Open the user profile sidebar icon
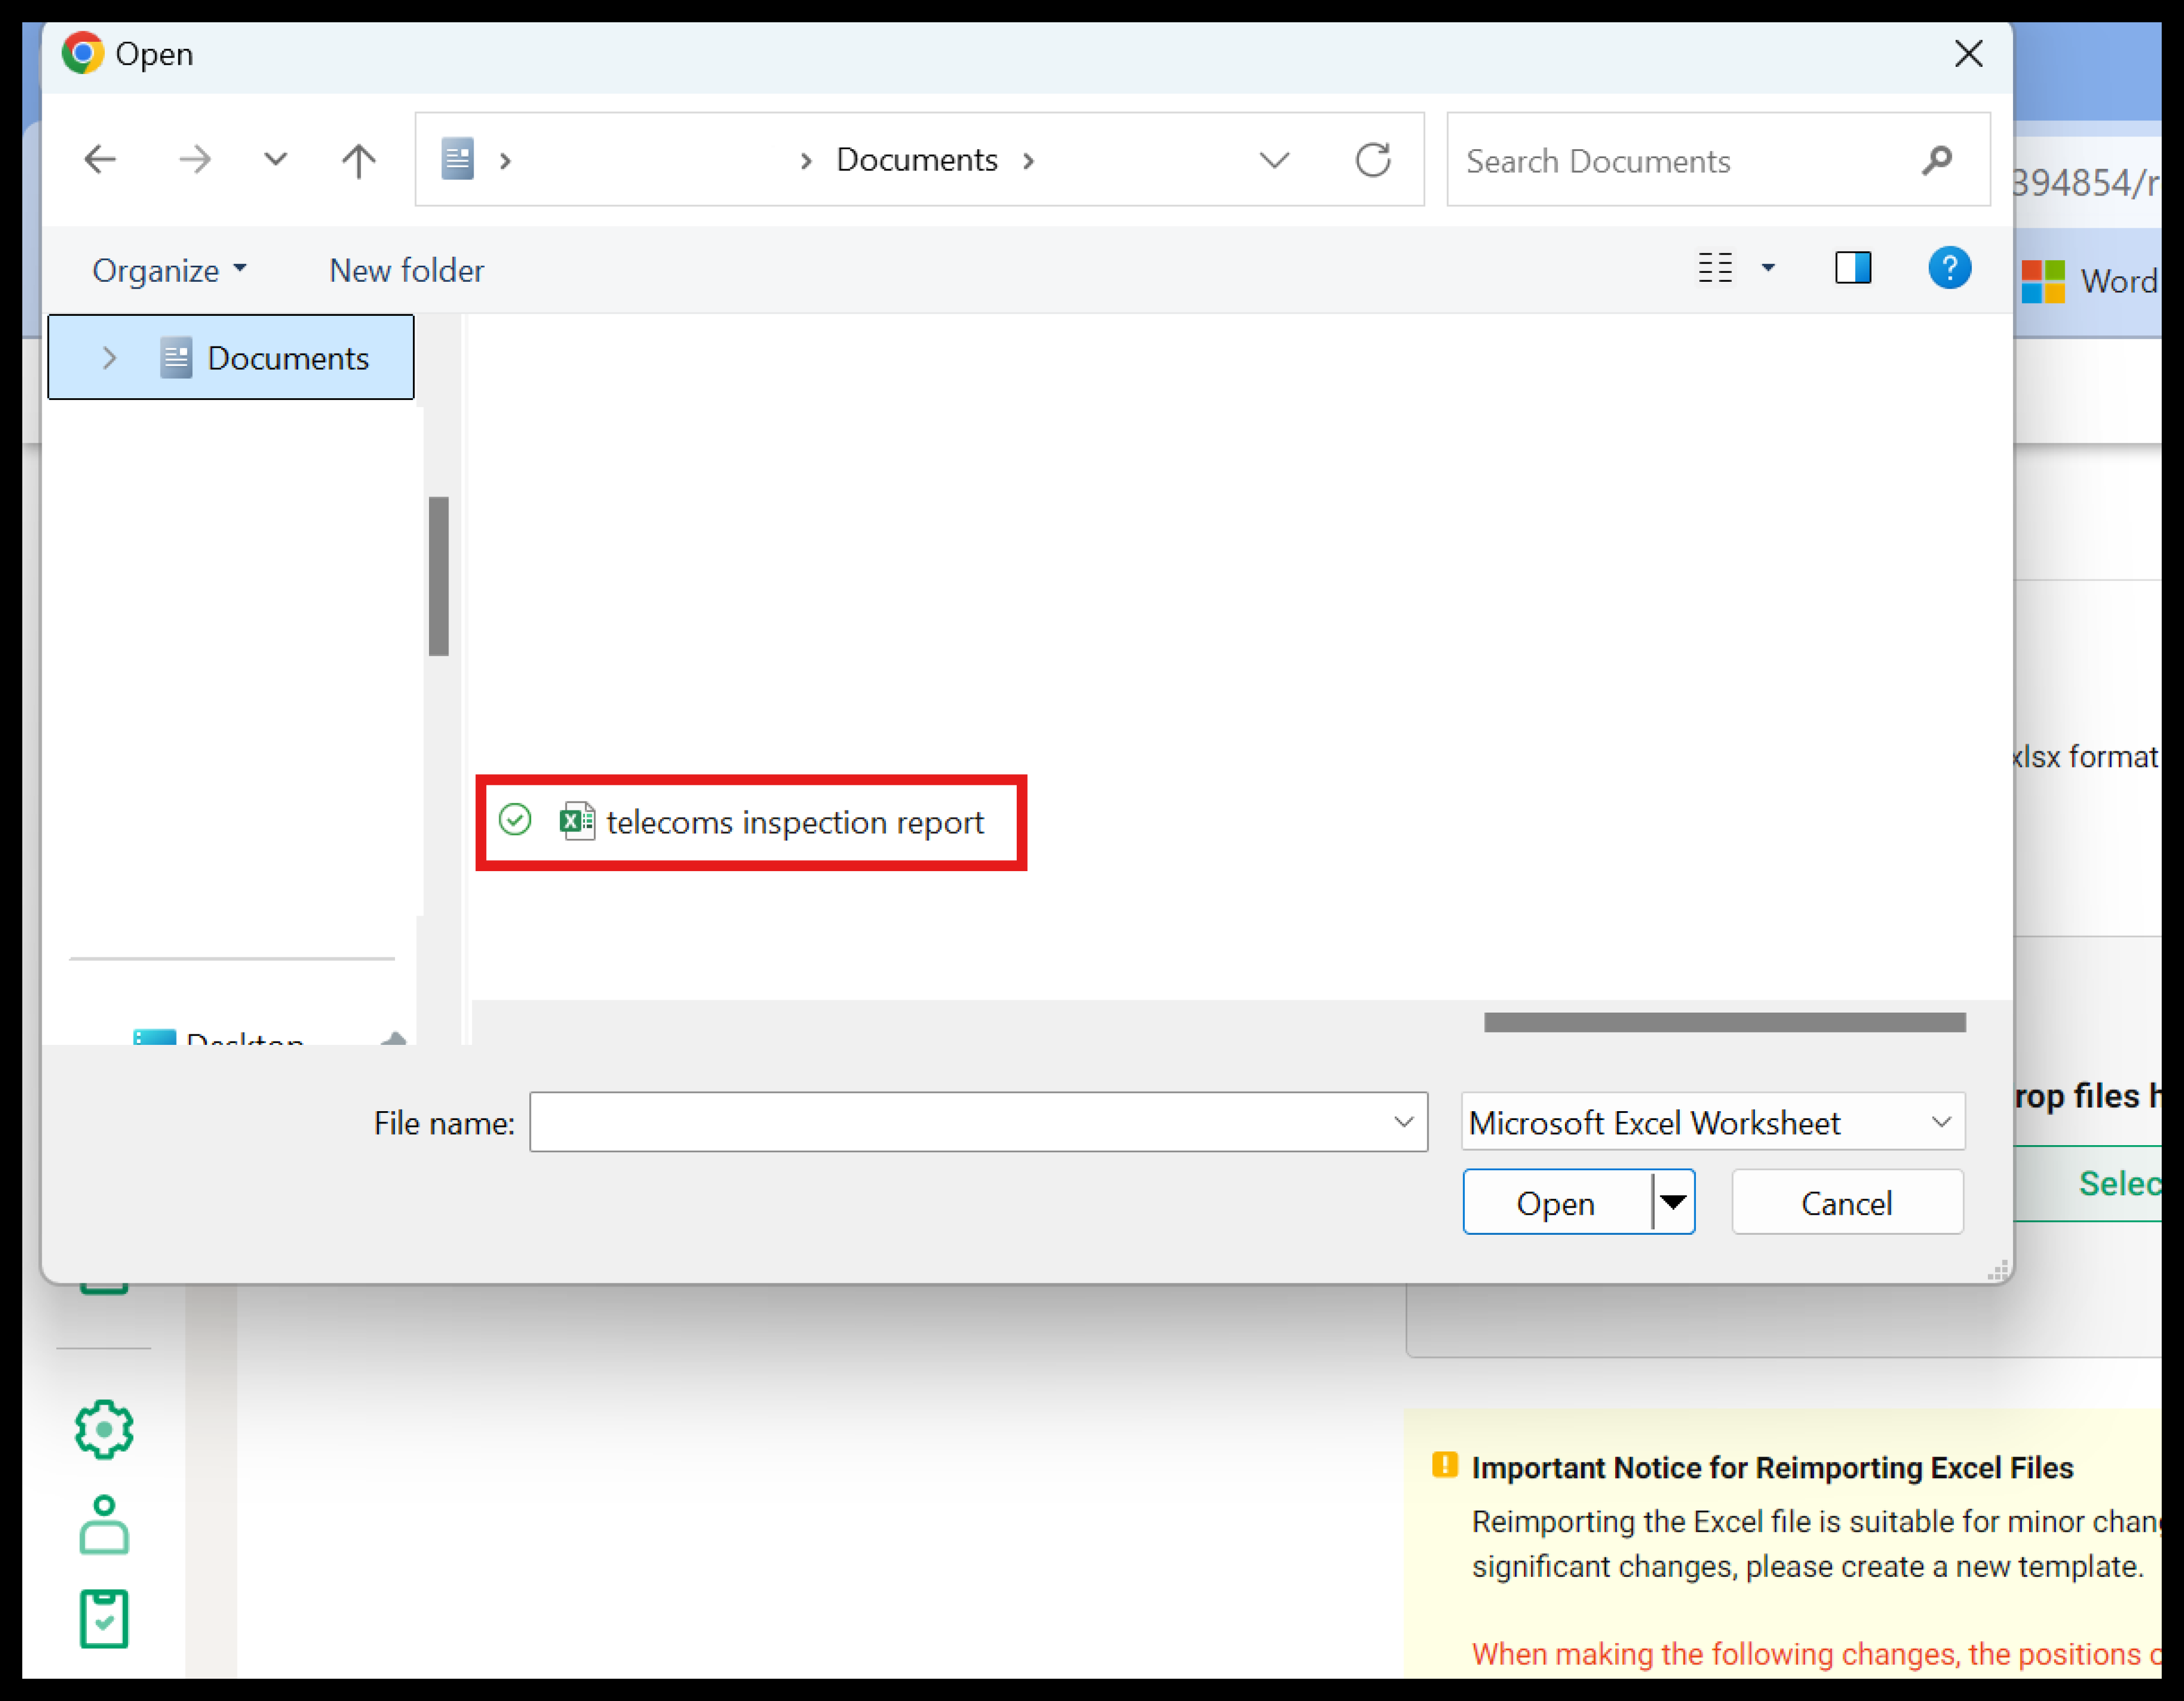Image resolution: width=2184 pixels, height=1701 pixels. coord(104,1525)
